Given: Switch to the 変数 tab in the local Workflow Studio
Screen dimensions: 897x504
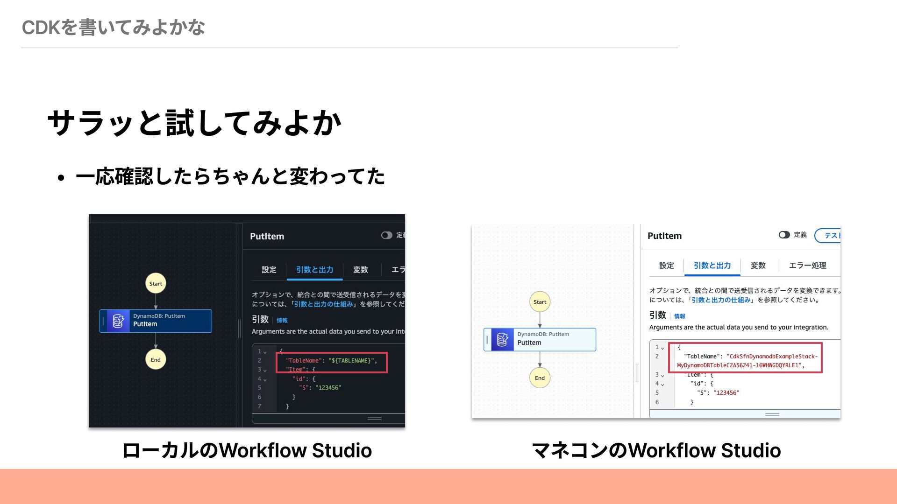Looking at the screenshot, I should tap(361, 270).
